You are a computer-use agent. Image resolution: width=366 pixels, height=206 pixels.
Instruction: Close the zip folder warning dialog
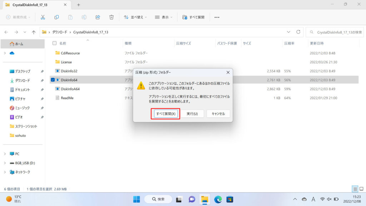coord(228,72)
